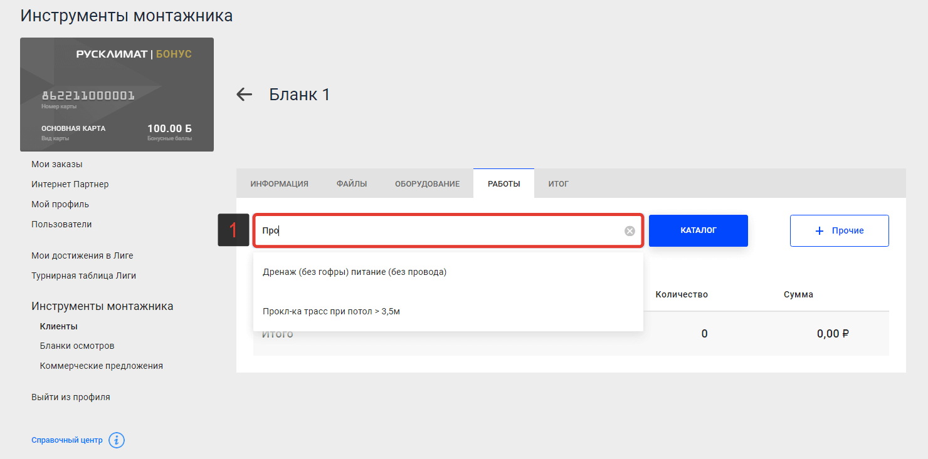Click the Сумма column header
This screenshot has height=459, width=928.
[x=798, y=294]
